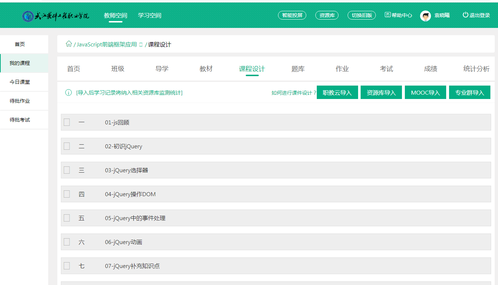498x285 pixels.
Task: Select the 06-jQuery动画 checkbox
Action: (67, 242)
